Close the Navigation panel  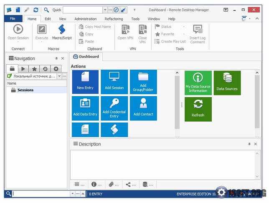pos(63,58)
